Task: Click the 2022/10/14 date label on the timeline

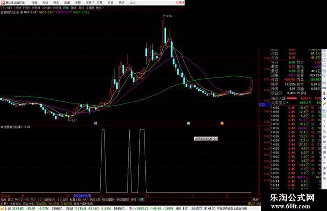Action: (82, 196)
